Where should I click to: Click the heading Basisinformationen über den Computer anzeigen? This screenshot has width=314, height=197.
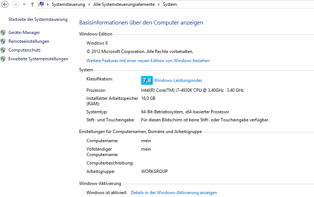click(141, 23)
